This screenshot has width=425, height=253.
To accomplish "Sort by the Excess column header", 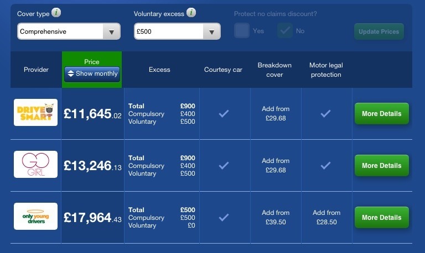I will click(x=159, y=70).
